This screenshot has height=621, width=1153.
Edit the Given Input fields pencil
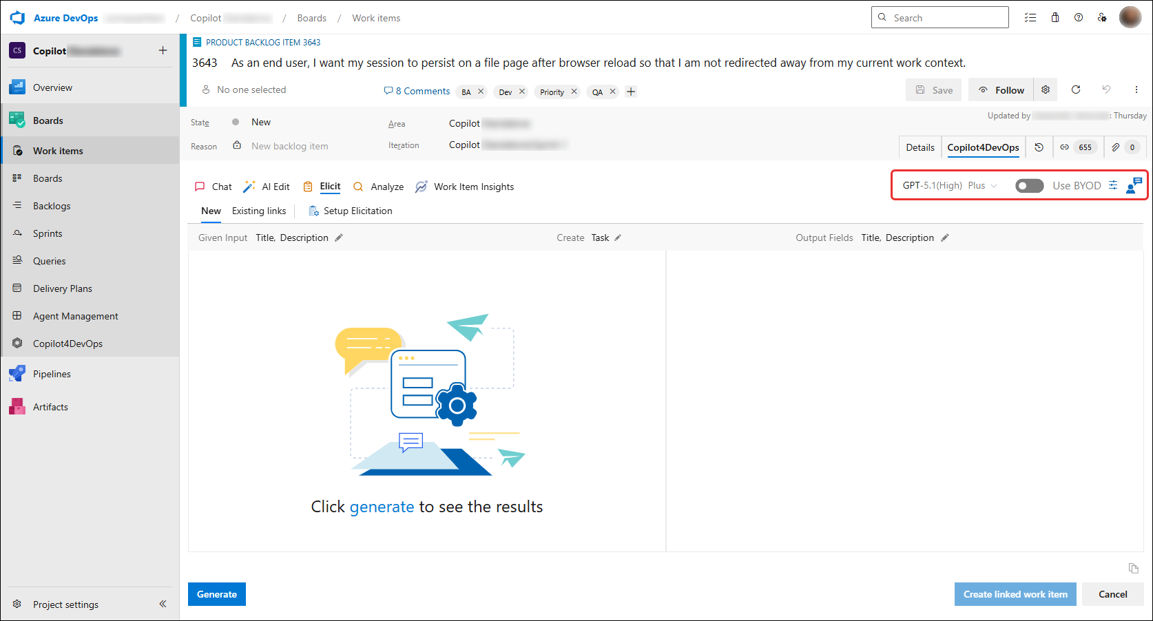[x=339, y=238]
